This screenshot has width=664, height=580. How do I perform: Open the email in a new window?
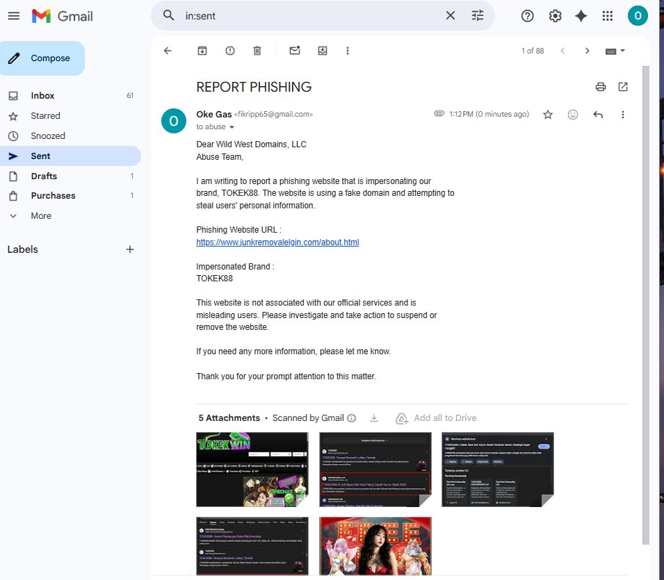pyautogui.click(x=622, y=87)
